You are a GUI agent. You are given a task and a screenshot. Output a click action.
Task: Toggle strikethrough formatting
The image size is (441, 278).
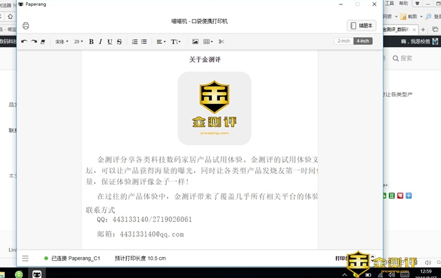point(120,42)
